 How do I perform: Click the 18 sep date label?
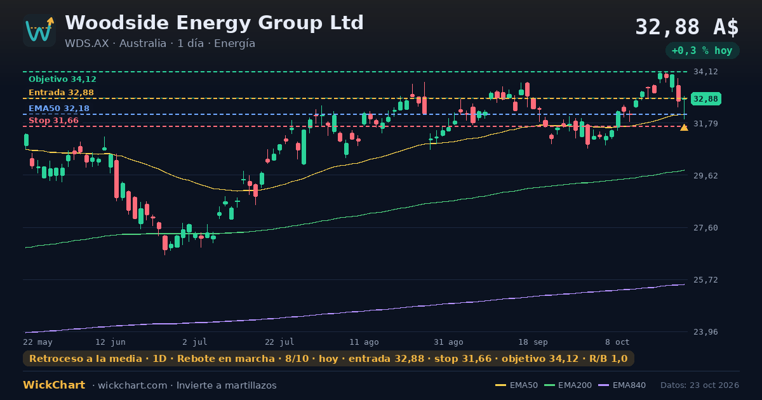tap(533, 342)
